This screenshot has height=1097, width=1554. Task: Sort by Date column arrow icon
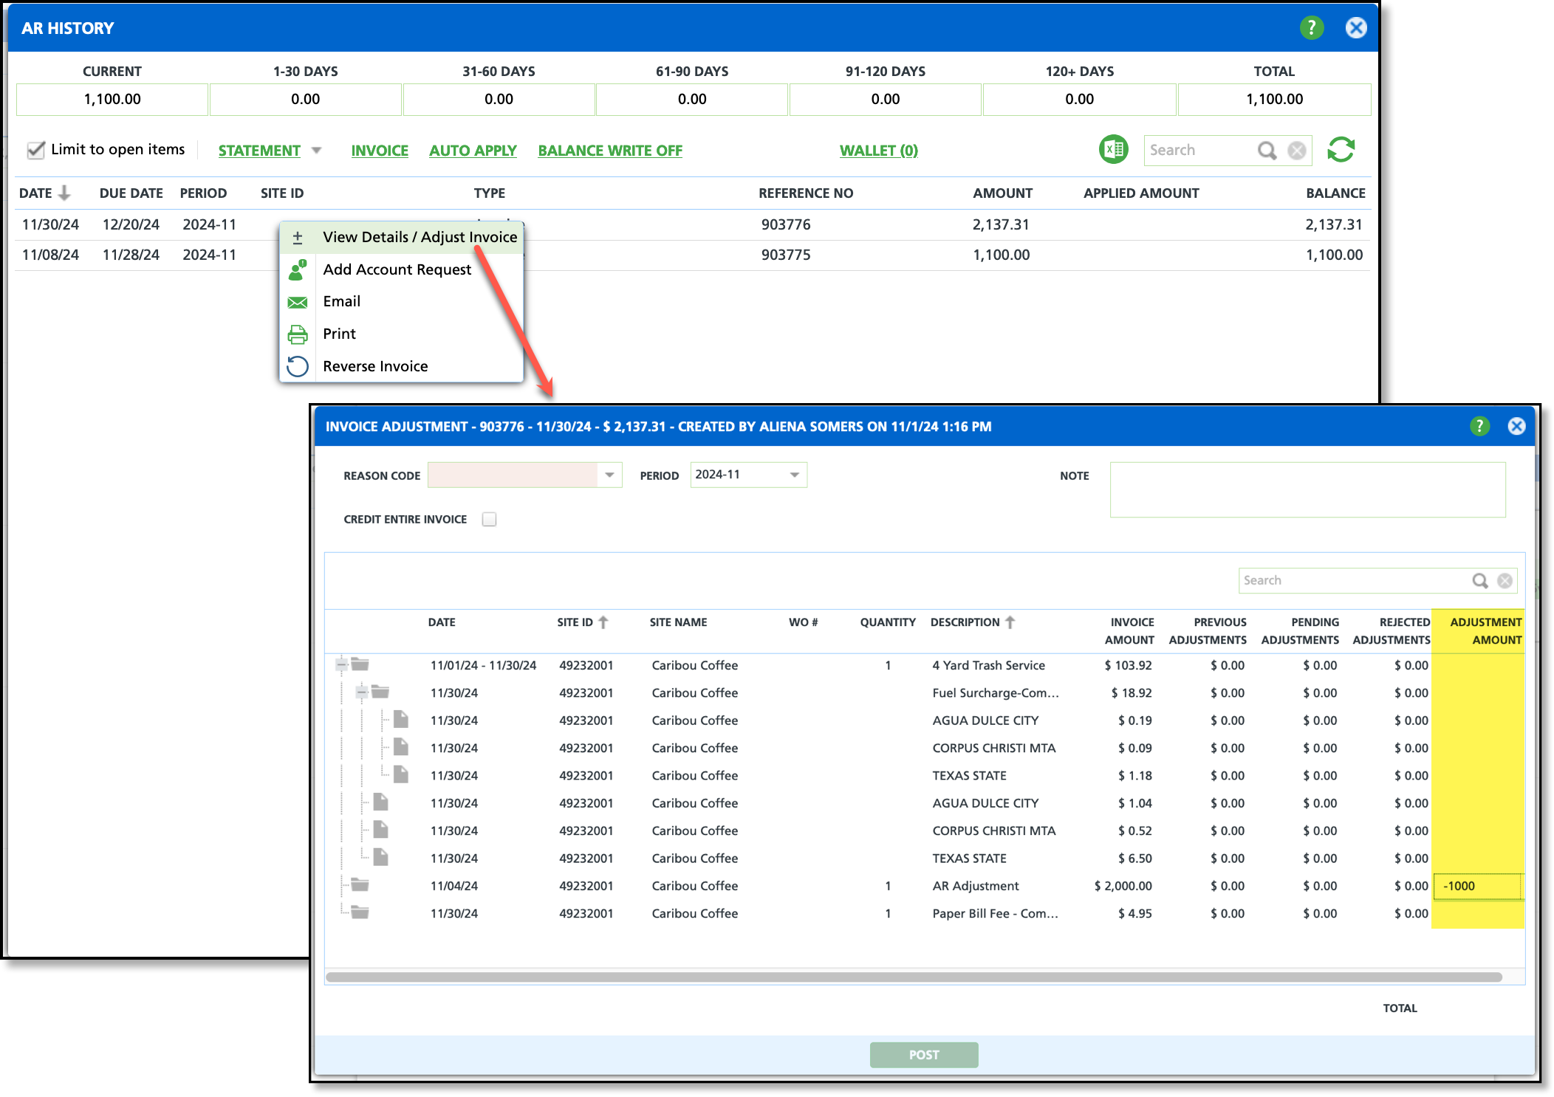(65, 193)
